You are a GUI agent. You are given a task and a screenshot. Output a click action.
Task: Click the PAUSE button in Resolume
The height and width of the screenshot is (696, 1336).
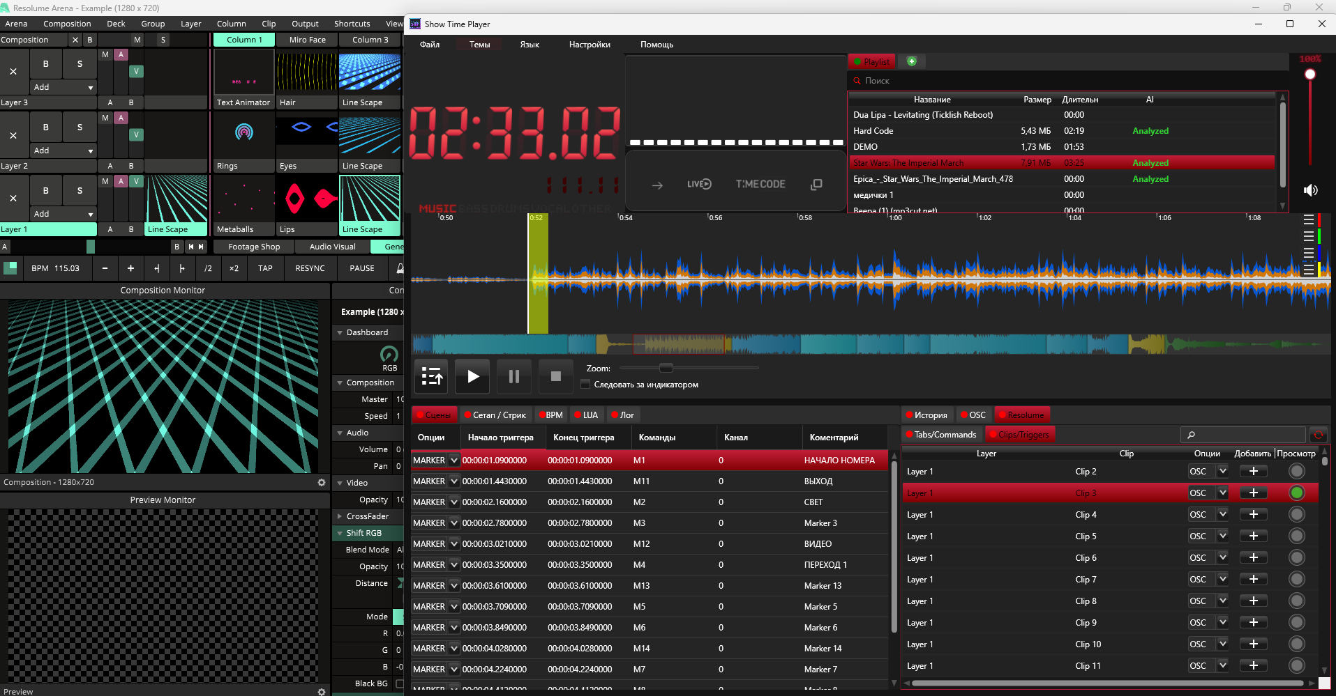362,268
